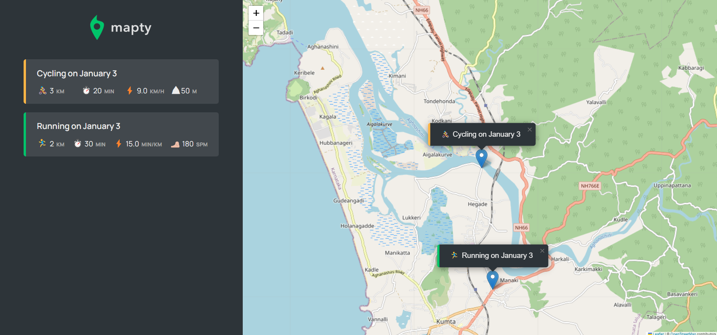Zoom in on the map
Image resolution: width=717 pixels, height=335 pixels.
pyautogui.click(x=256, y=13)
